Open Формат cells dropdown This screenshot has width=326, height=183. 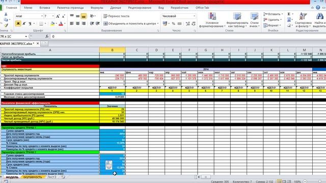tap(272, 25)
